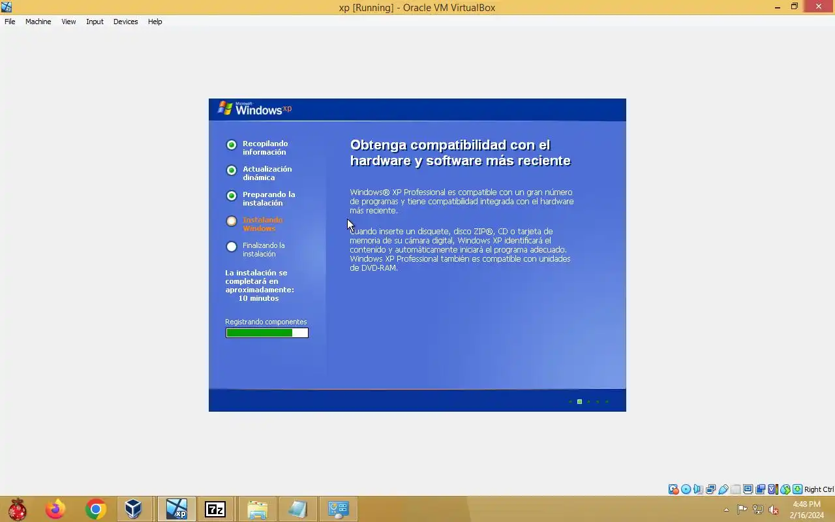
Task: Show hidden tray icons arrow
Action: [726, 510]
